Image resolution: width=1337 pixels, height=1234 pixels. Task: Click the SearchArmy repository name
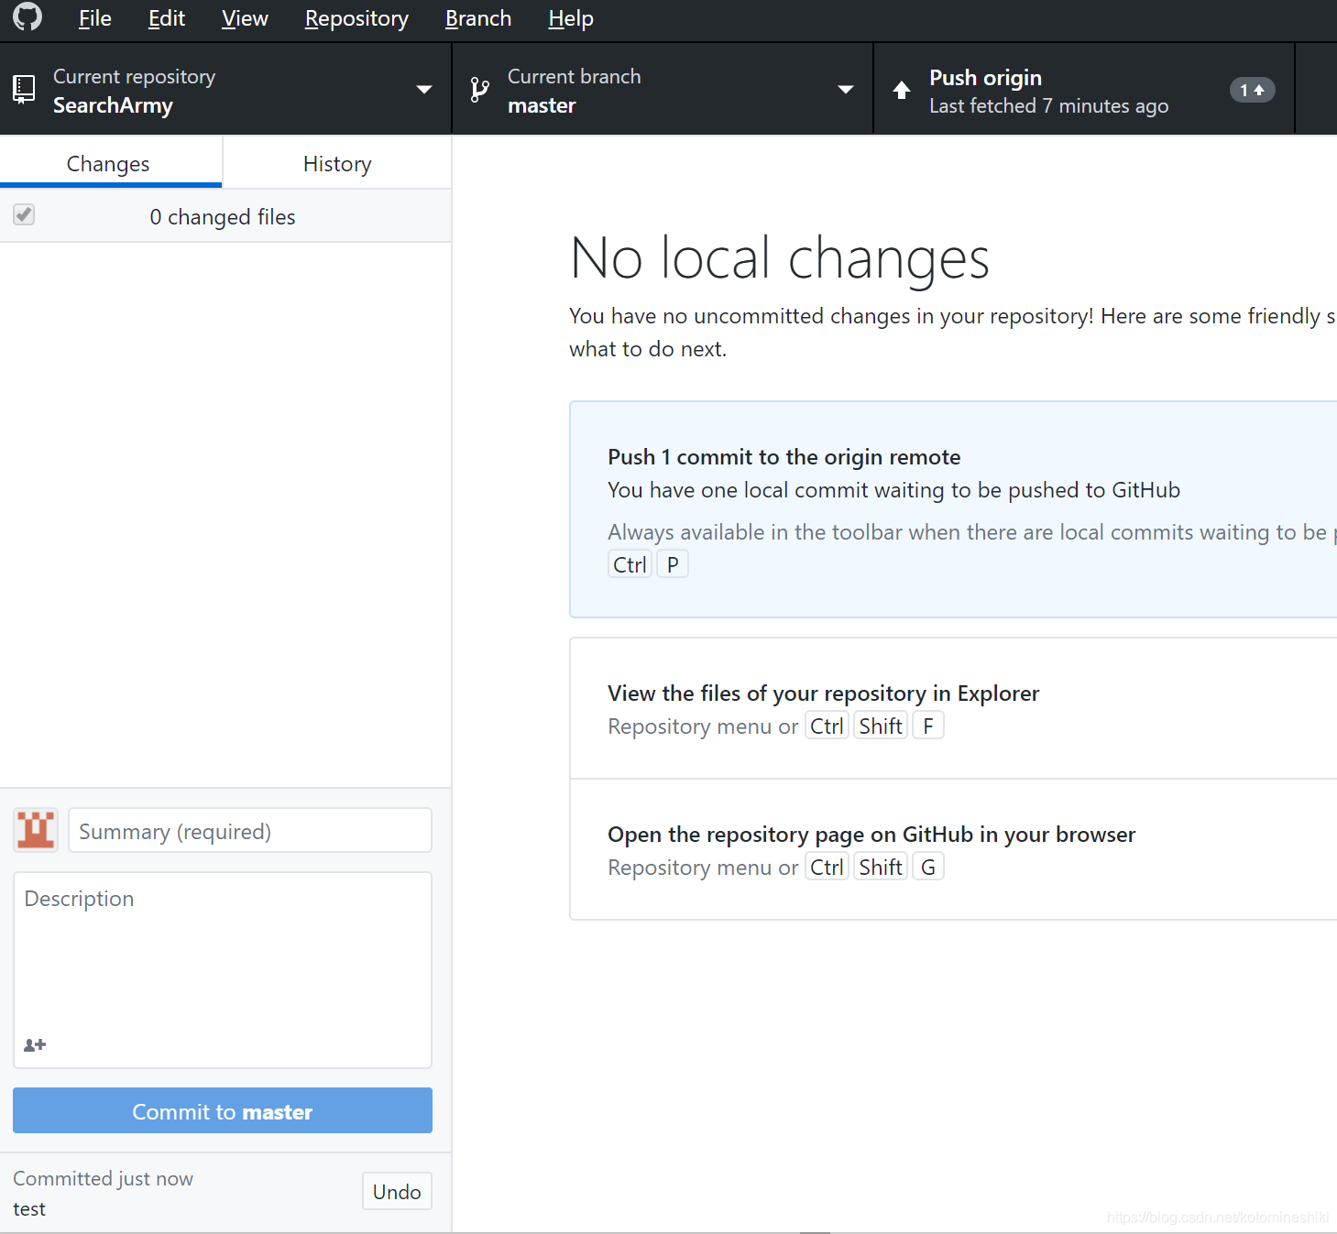point(113,105)
